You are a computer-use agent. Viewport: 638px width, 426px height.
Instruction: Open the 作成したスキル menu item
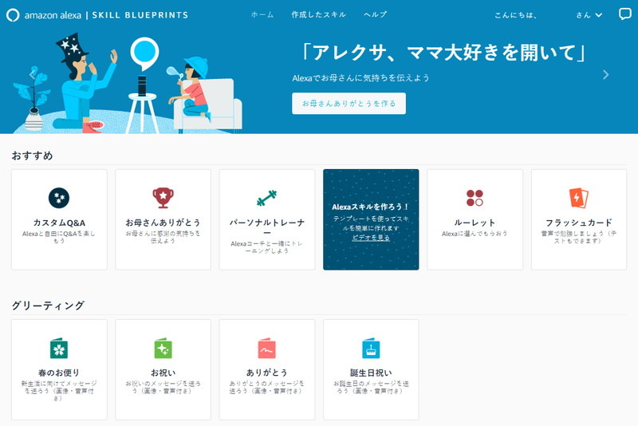coord(318,14)
